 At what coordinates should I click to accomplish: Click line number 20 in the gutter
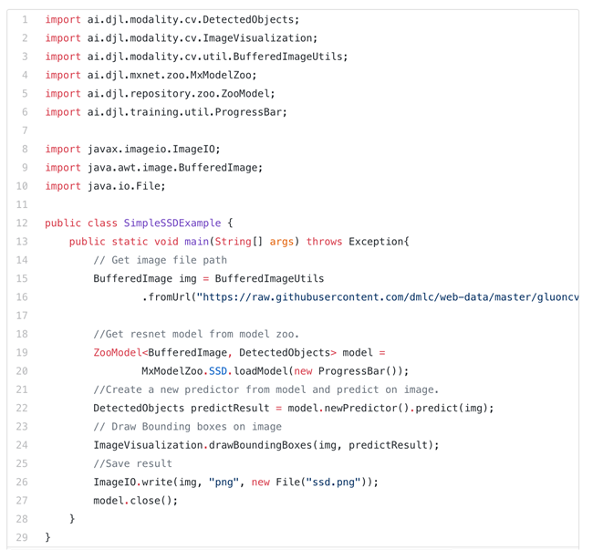pos(22,371)
